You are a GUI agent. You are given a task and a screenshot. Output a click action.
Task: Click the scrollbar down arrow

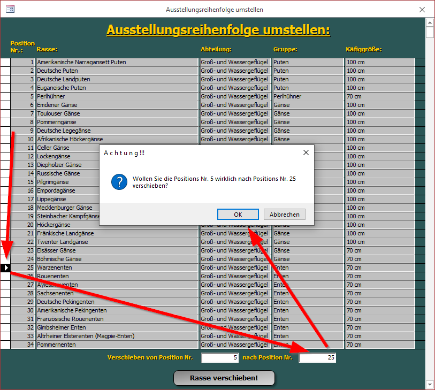pyautogui.click(x=430, y=384)
